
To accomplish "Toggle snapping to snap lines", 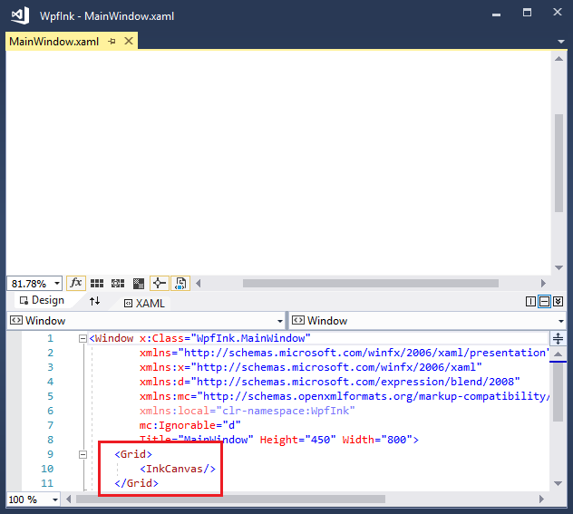I will tap(160, 283).
